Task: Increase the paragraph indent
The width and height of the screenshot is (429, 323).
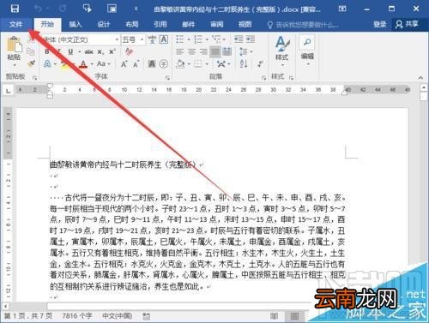Action: pos(251,39)
